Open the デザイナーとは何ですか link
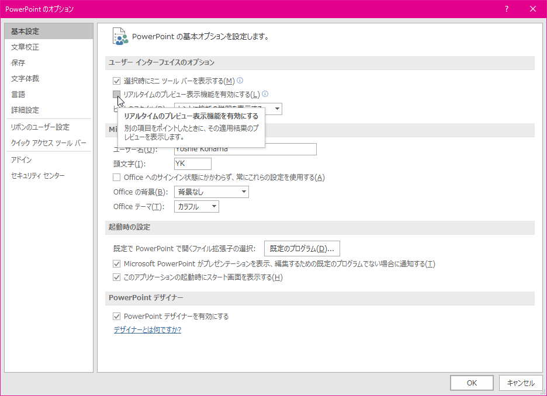Screen dimensions: 547x396 point(147,329)
